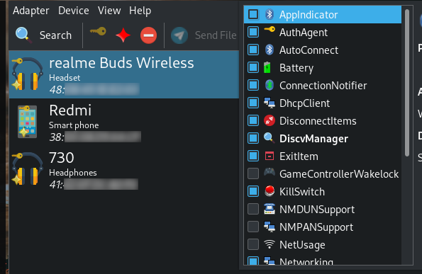Select the Redmi device name
The width and height of the screenshot is (422, 274).
70,110
